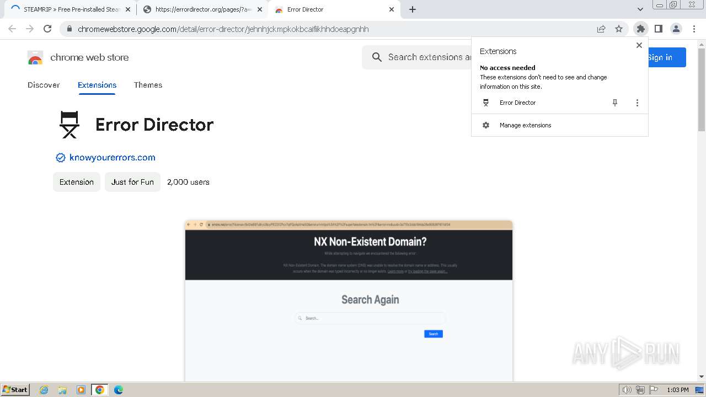The image size is (706, 397).
Task: Click the Action Center flag icon
Action: tap(654, 390)
